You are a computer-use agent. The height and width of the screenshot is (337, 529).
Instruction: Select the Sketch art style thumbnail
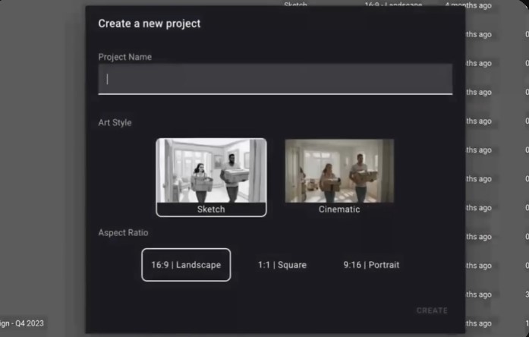(211, 177)
